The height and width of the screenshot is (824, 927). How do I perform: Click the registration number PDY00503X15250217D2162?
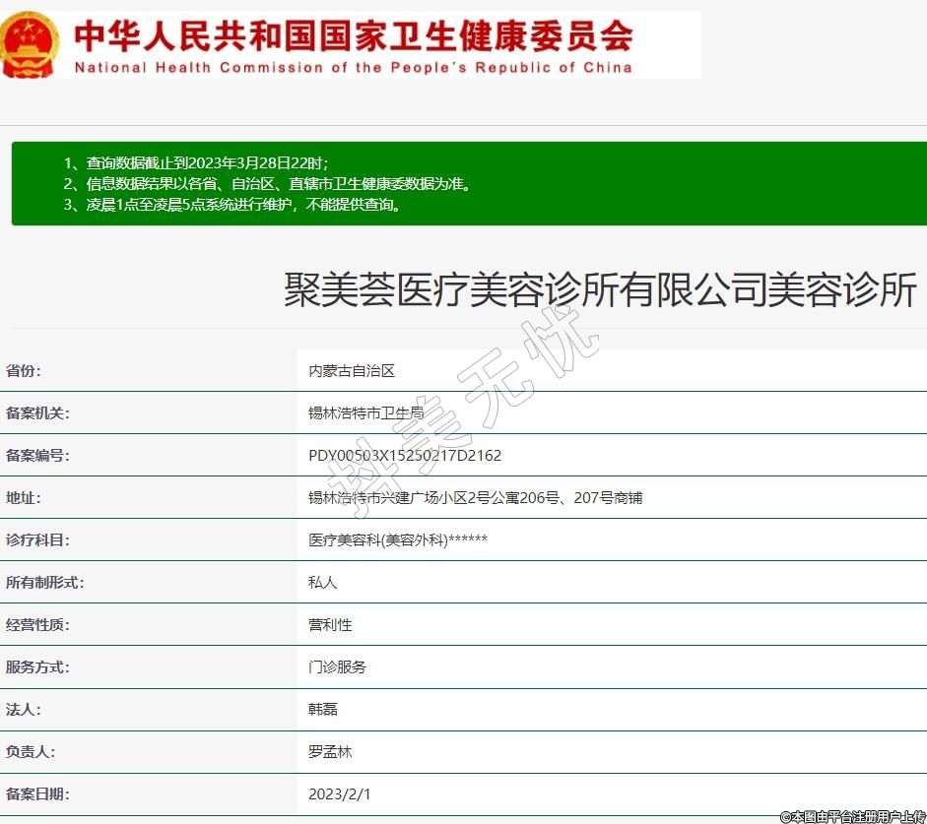pyautogui.click(x=405, y=456)
